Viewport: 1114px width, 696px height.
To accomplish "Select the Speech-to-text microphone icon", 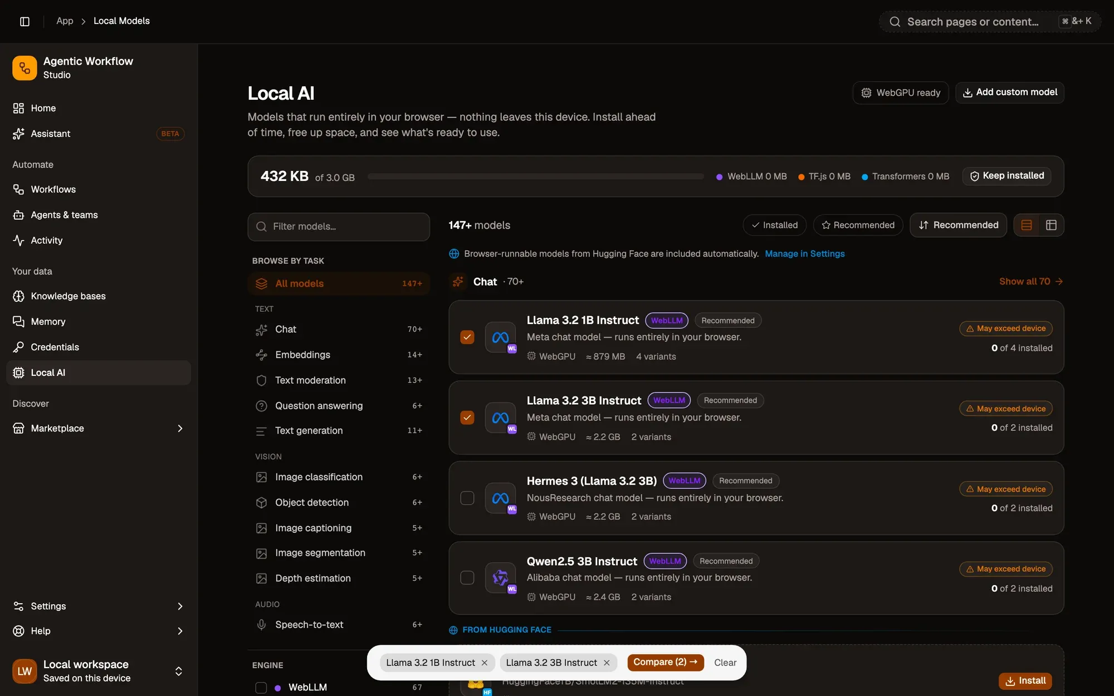I will pos(261,625).
